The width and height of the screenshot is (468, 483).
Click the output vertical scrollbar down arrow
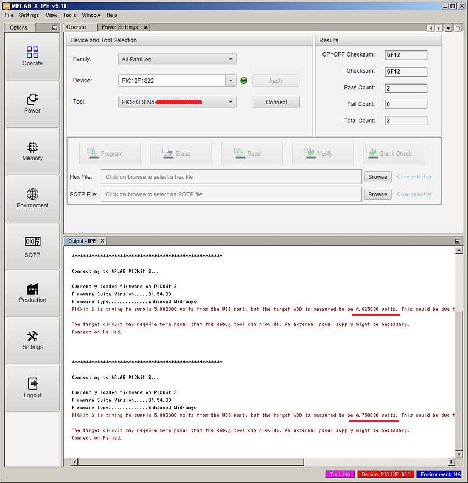(x=459, y=454)
